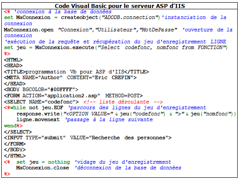Click the red comment 'liste déroulante'
Screen dimensions: 239x180
click(124, 102)
